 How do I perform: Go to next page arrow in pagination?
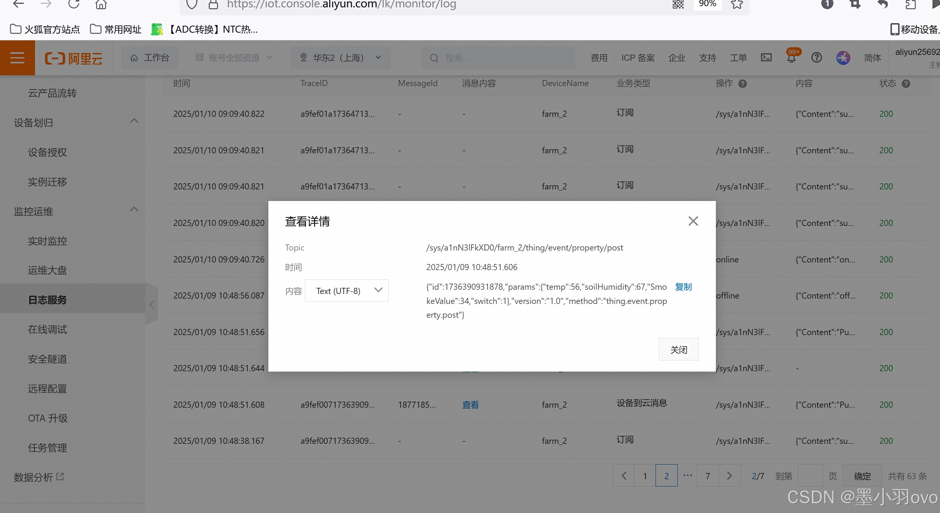[x=729, y=476]
